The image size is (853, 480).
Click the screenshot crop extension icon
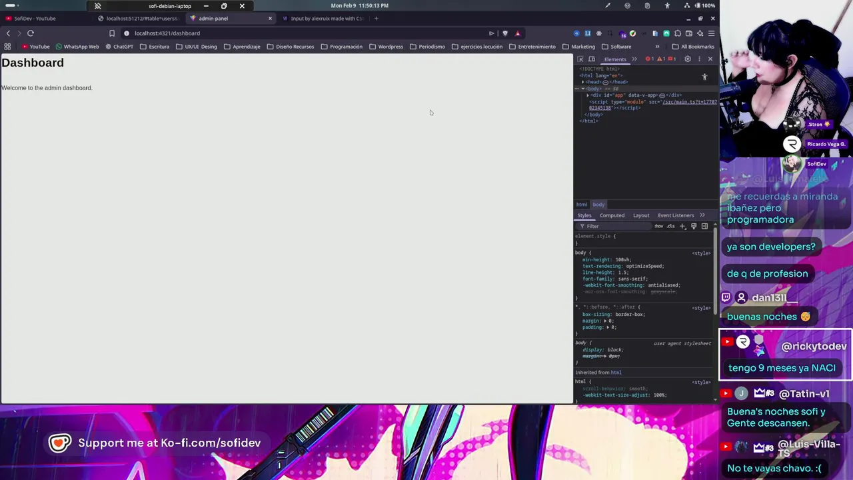tap(610, 33)
